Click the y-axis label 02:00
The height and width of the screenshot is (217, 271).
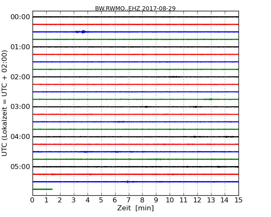[20, 77]
